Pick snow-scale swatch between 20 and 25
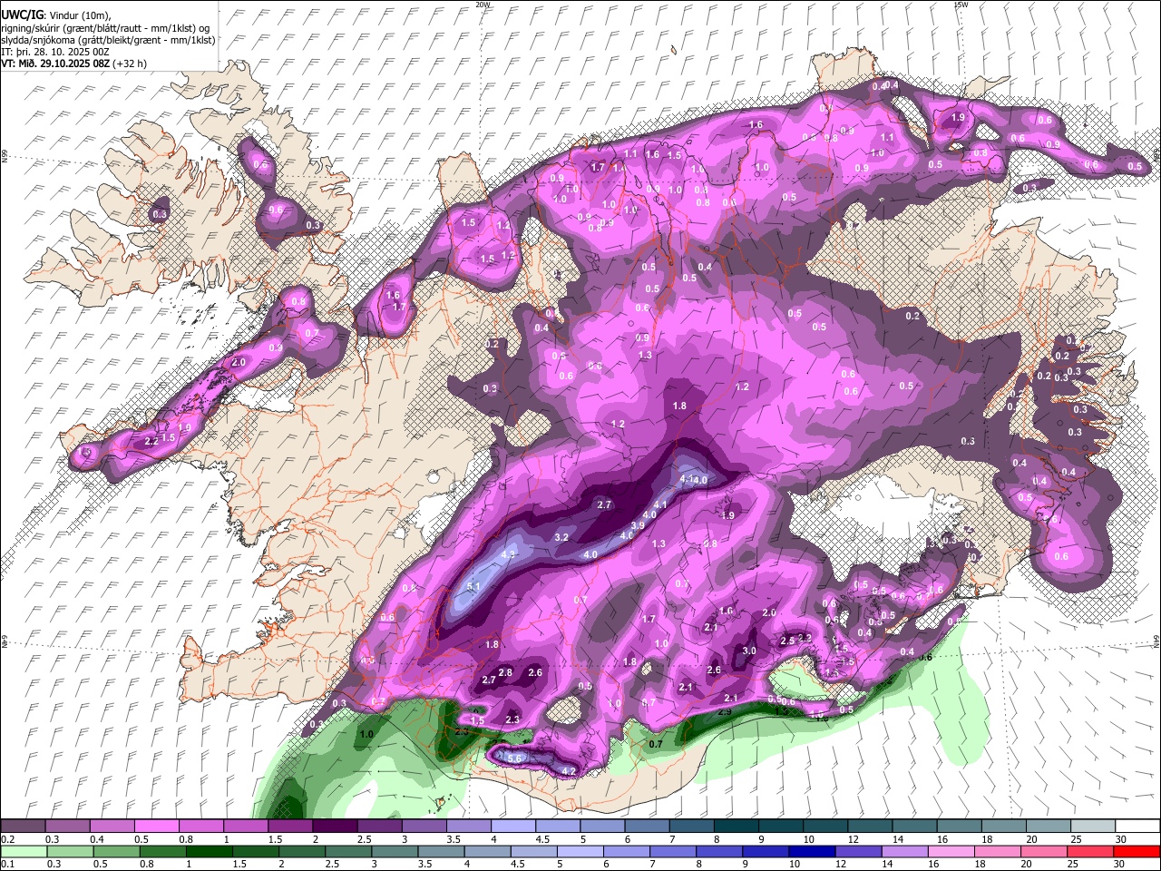The image size is (1161, 871). [x=1049, y=826]
